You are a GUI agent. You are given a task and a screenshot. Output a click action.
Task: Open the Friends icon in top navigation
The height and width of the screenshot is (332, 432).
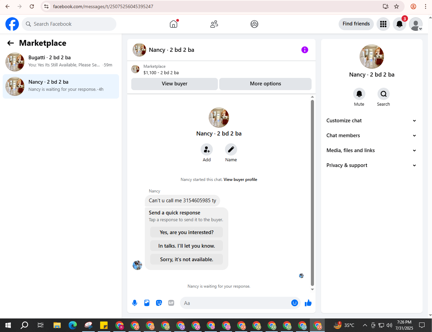214,24
